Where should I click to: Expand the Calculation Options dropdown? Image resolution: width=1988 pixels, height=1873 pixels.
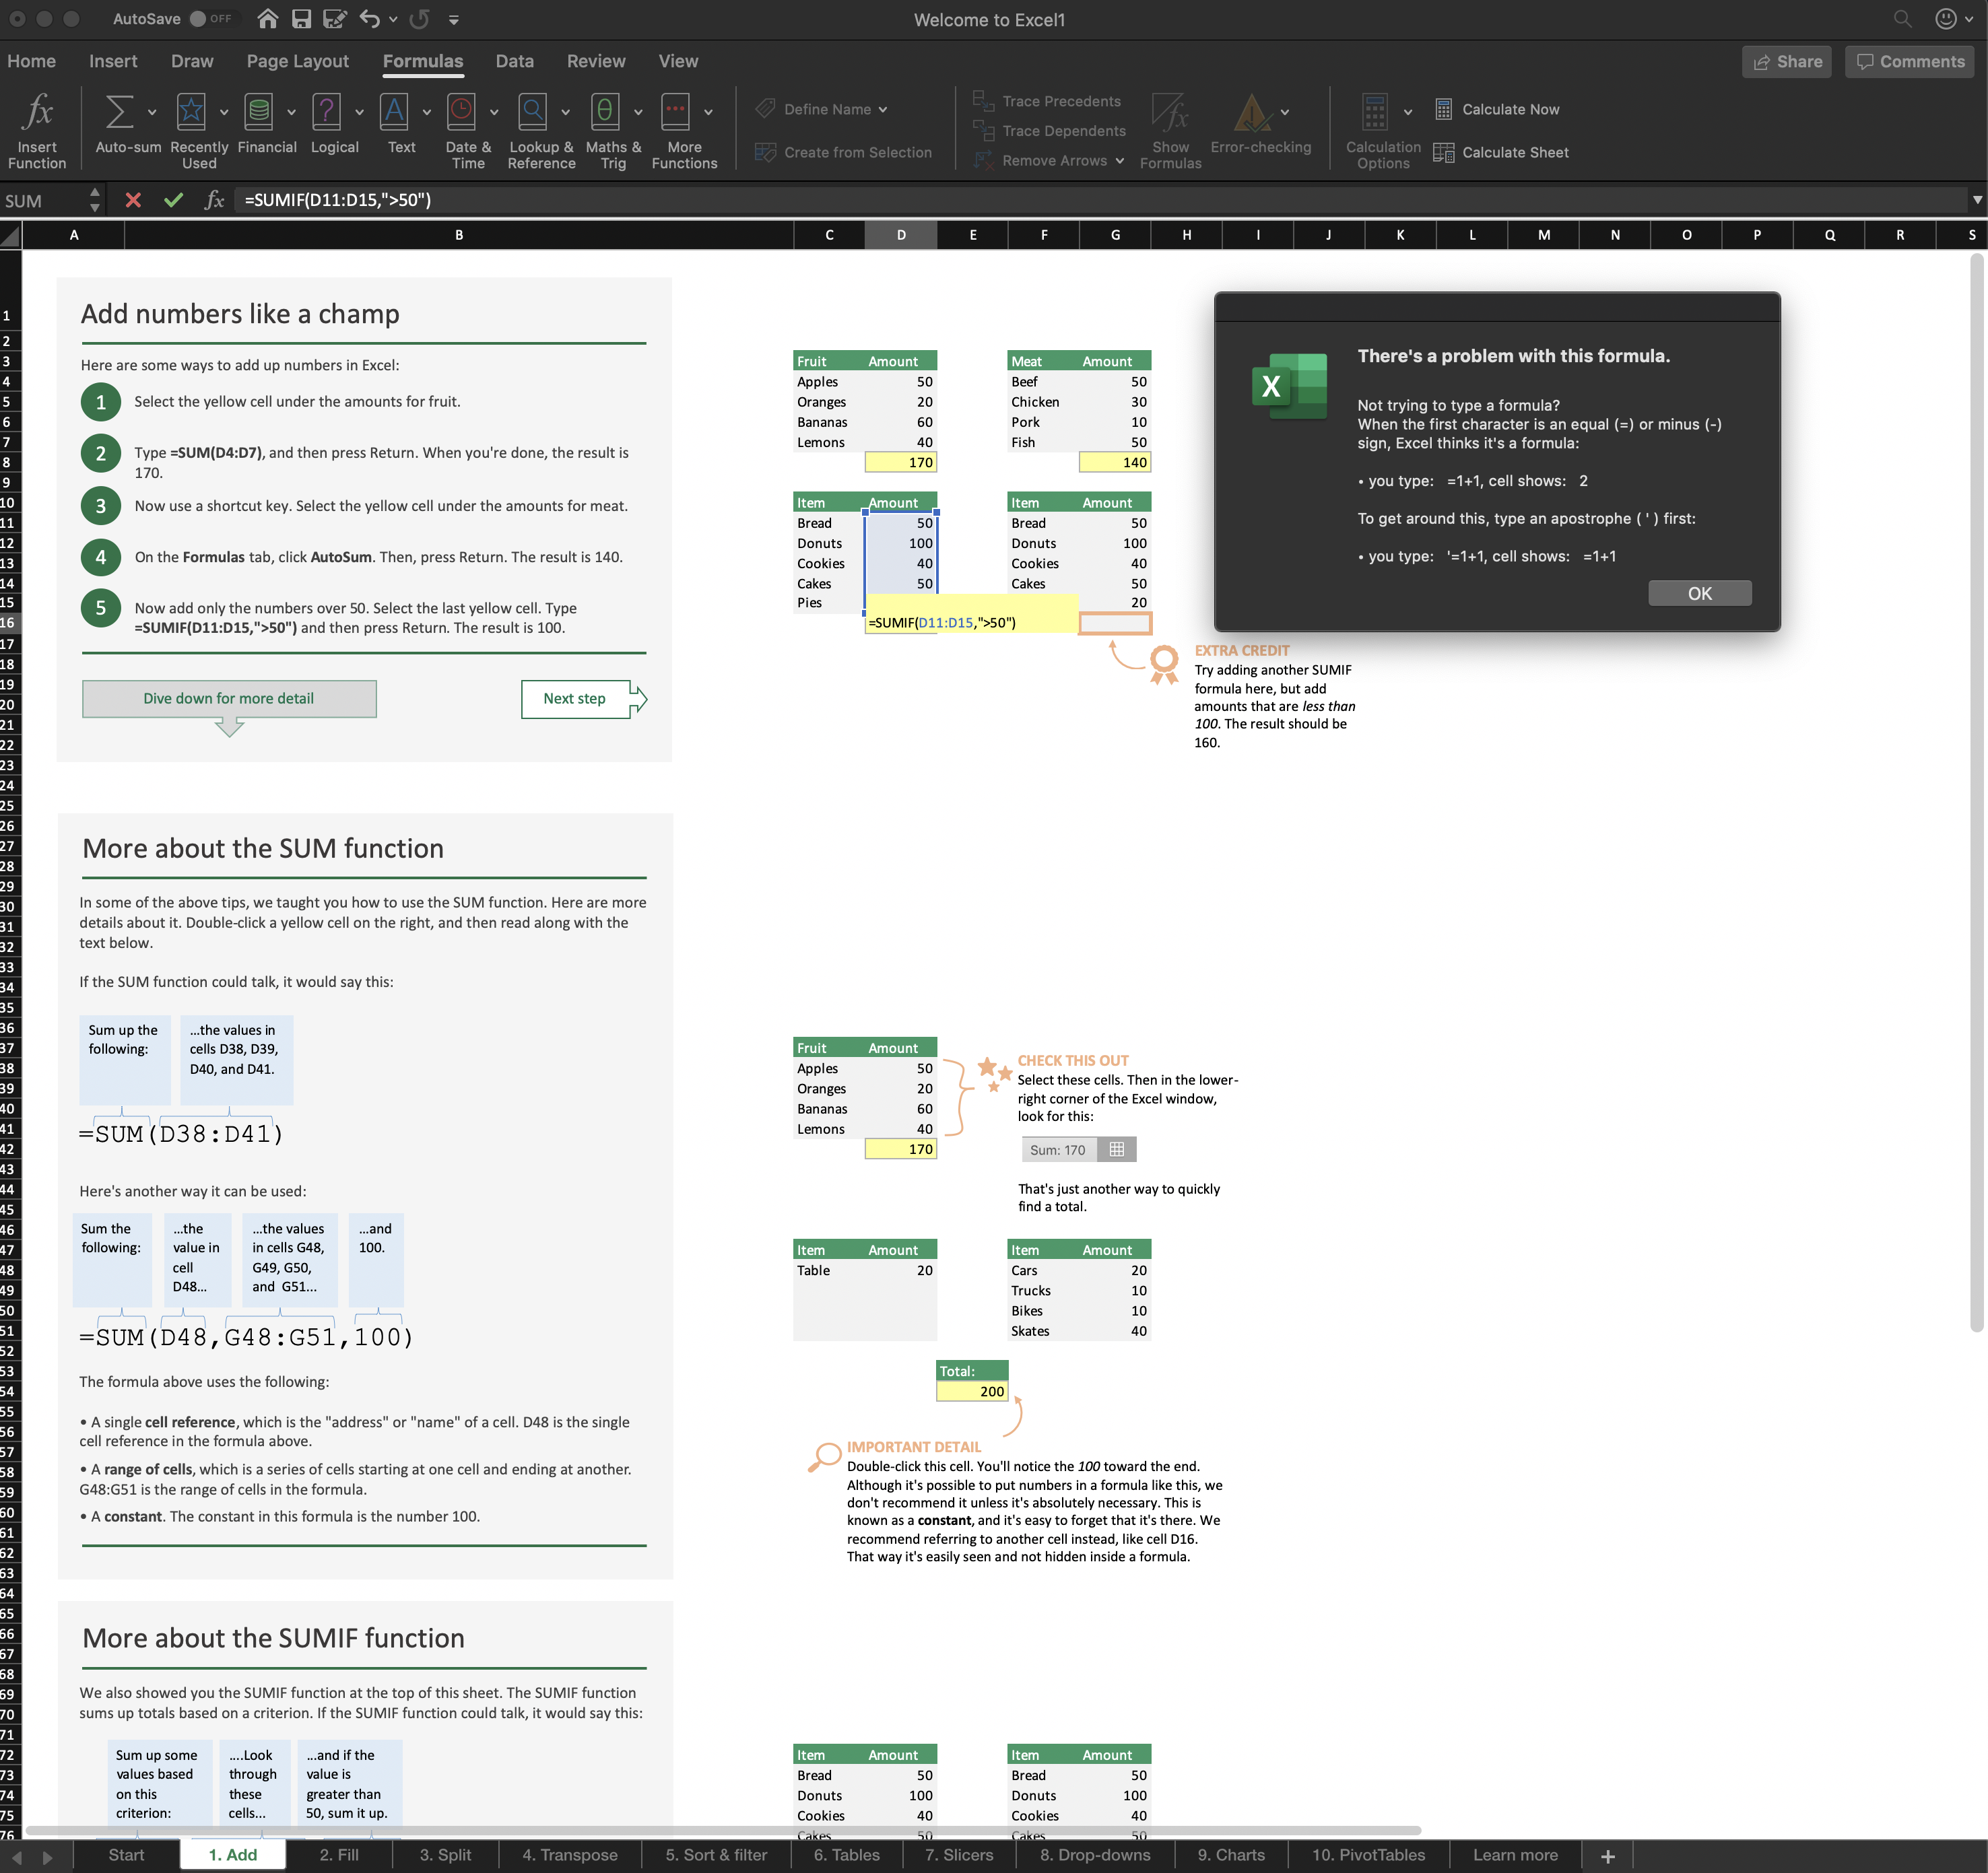[1407, 112]
